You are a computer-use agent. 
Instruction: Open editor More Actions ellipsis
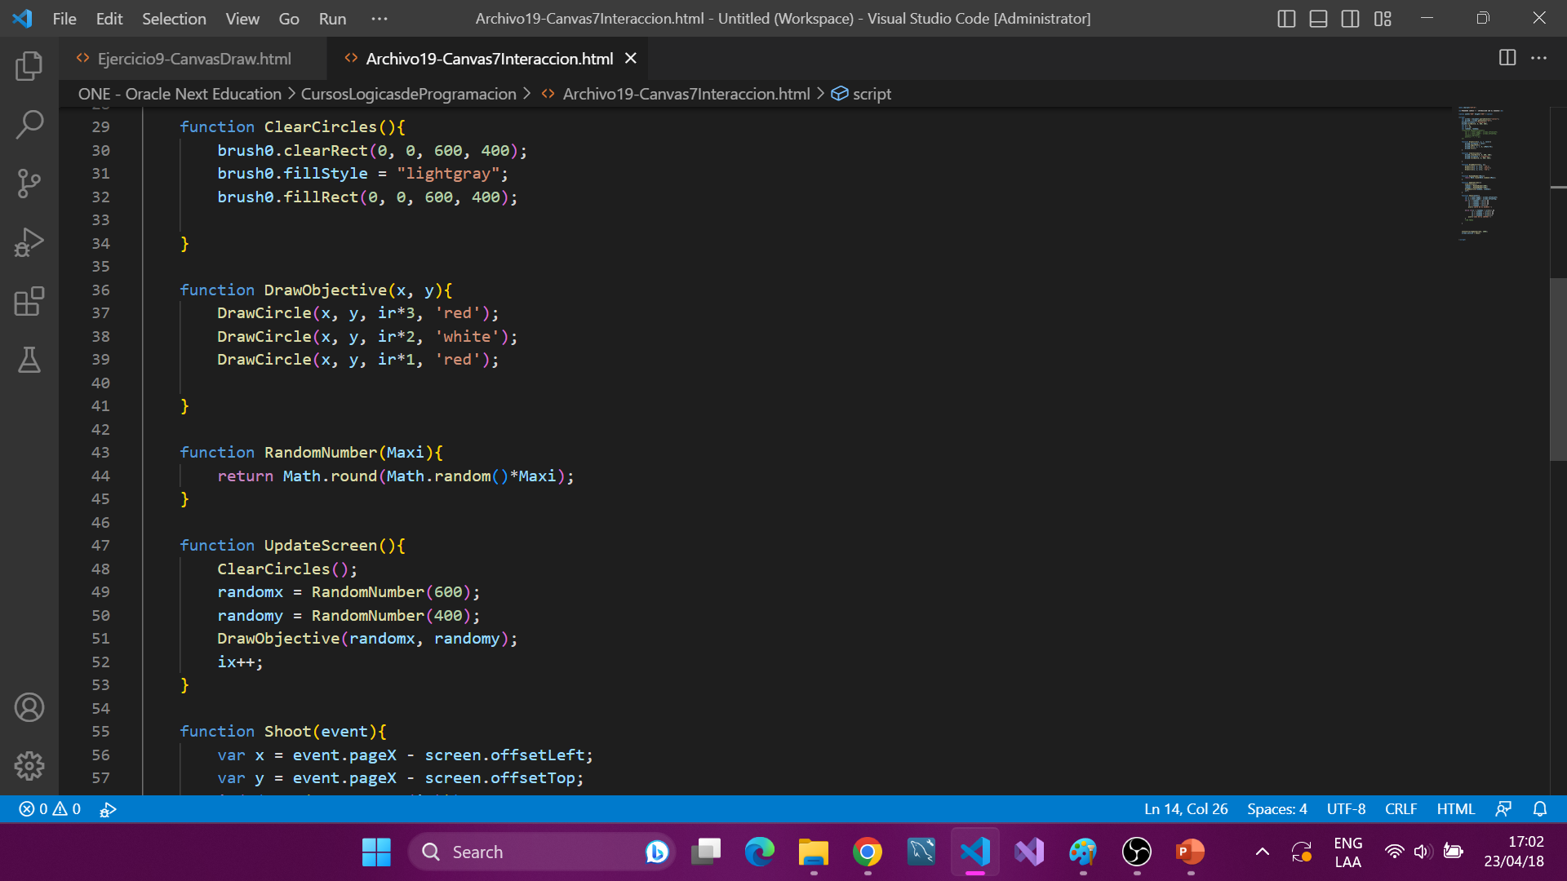(1538, 58)
